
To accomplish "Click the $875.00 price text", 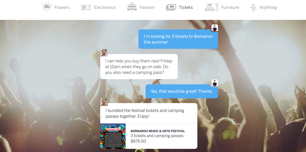I will 138,141.
